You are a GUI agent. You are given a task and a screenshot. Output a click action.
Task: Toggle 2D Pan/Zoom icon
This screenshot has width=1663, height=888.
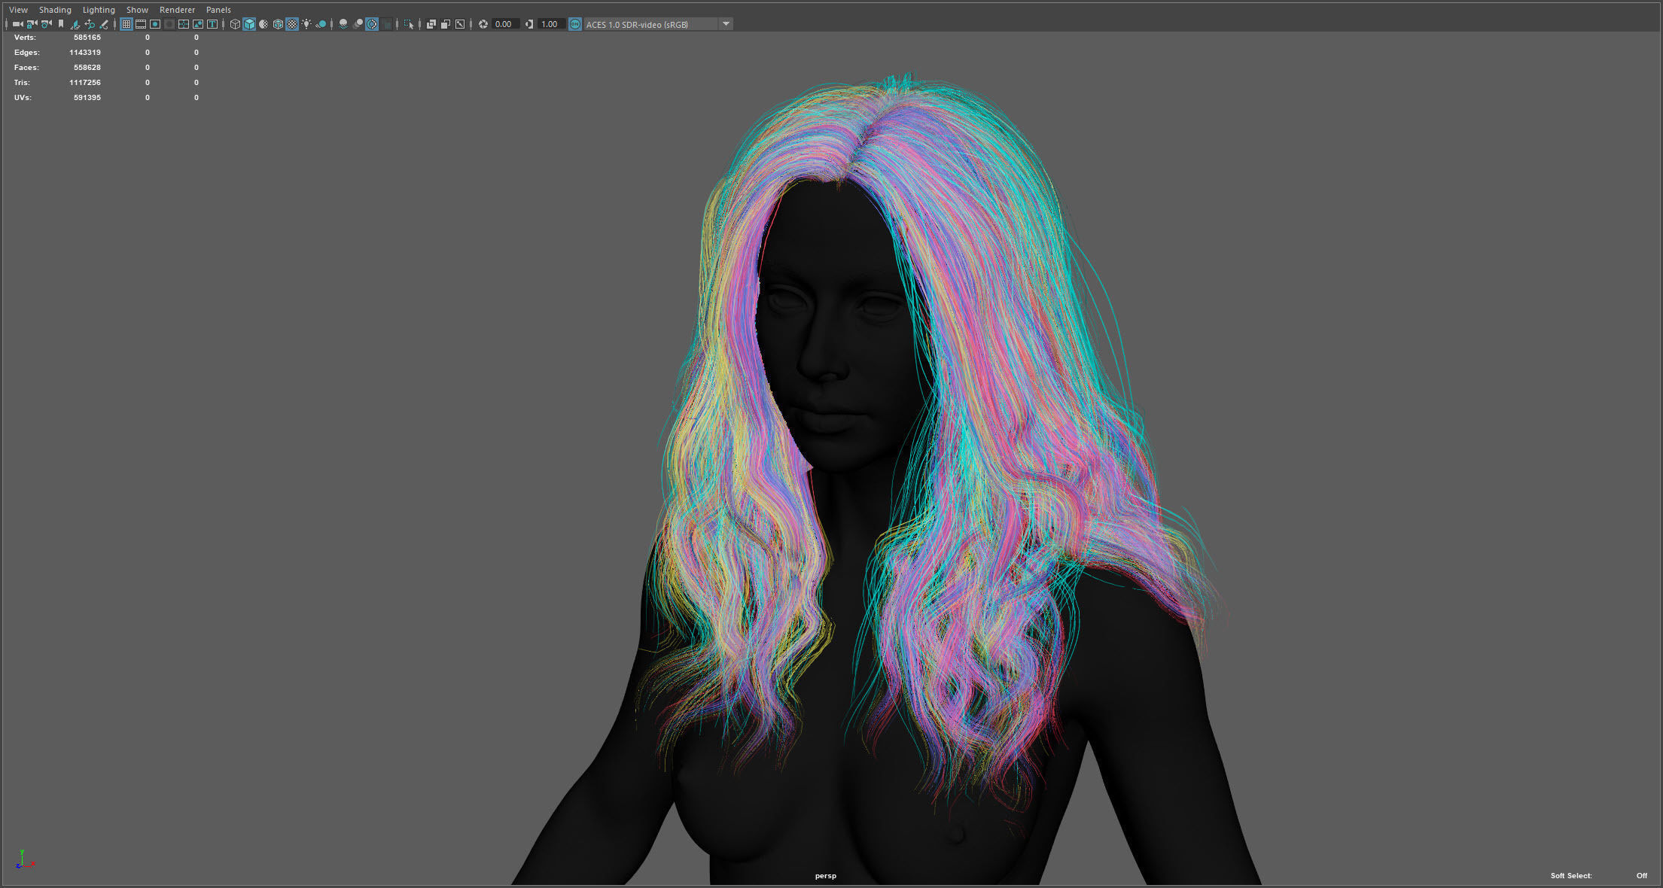[x=90, y=24]
